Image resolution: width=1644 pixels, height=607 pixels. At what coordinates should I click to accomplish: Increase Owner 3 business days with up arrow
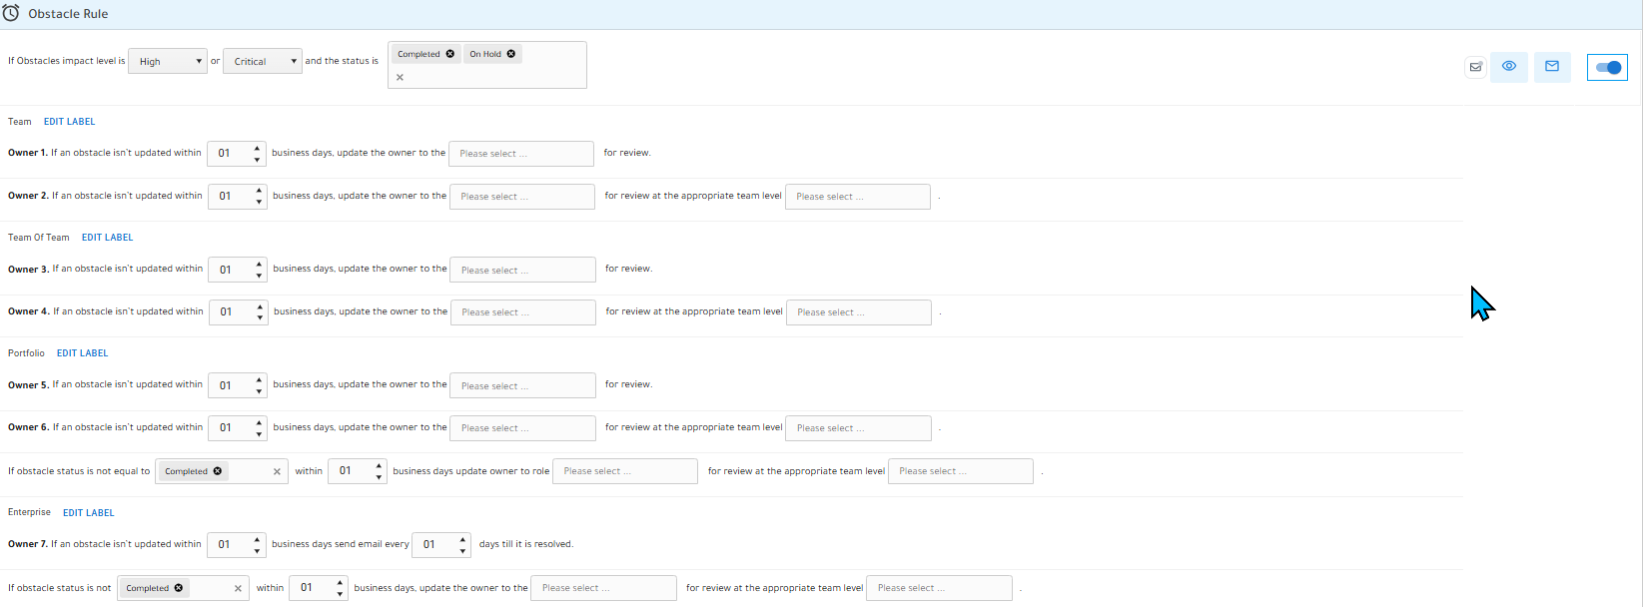(259, 264)
